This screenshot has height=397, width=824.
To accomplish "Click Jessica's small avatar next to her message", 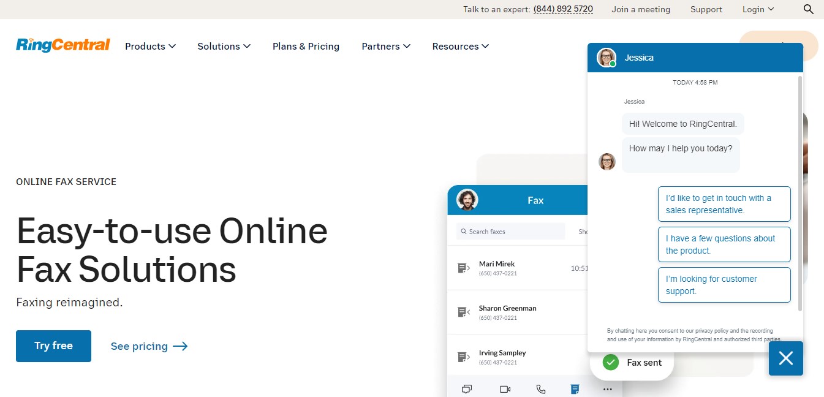I will pyautogui.click(x=607, y=162).
